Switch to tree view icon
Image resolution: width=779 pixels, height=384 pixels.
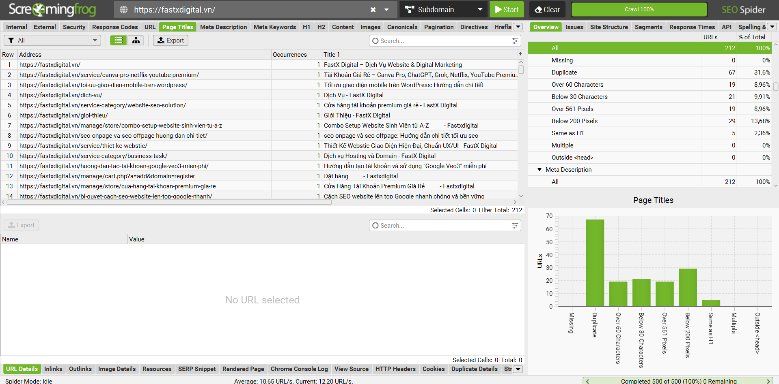click(x=136, y=40)
